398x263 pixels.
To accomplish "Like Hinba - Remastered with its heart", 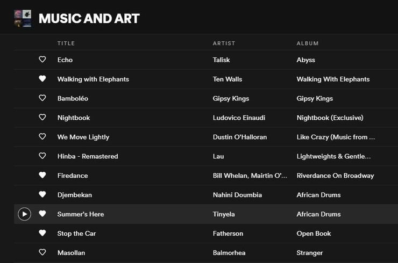I will [x=42, y=156].
